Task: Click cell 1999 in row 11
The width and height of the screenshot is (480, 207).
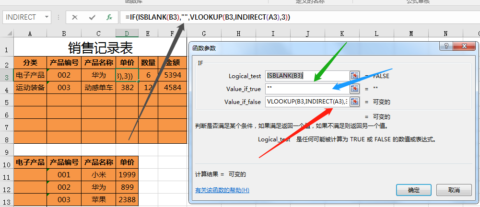Action: click(127, 174)
